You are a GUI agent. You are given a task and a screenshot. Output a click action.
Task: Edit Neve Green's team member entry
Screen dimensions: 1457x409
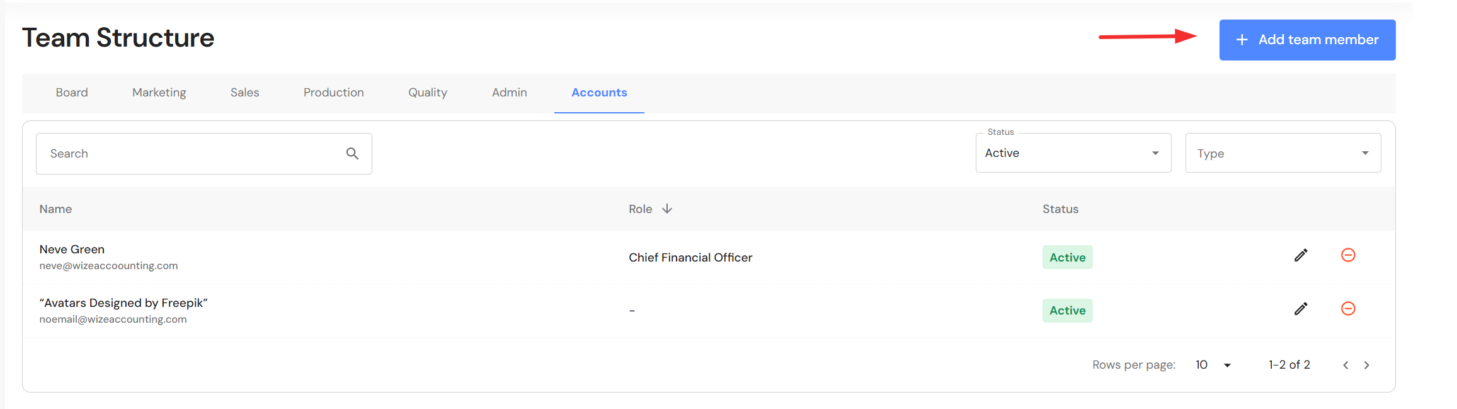click(1301, 255)
